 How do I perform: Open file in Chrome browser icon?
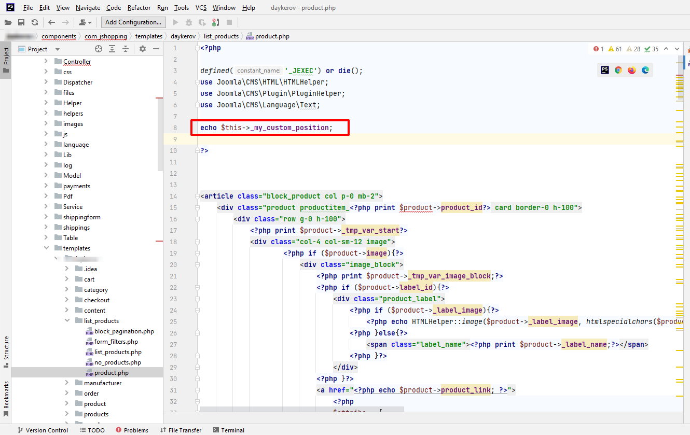[x=618, y=70]
